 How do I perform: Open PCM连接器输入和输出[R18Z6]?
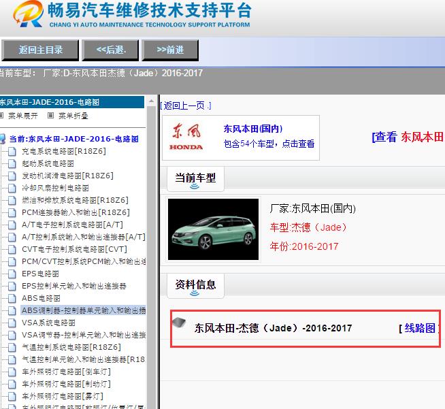pyautogui.click(x=76, y=212)
